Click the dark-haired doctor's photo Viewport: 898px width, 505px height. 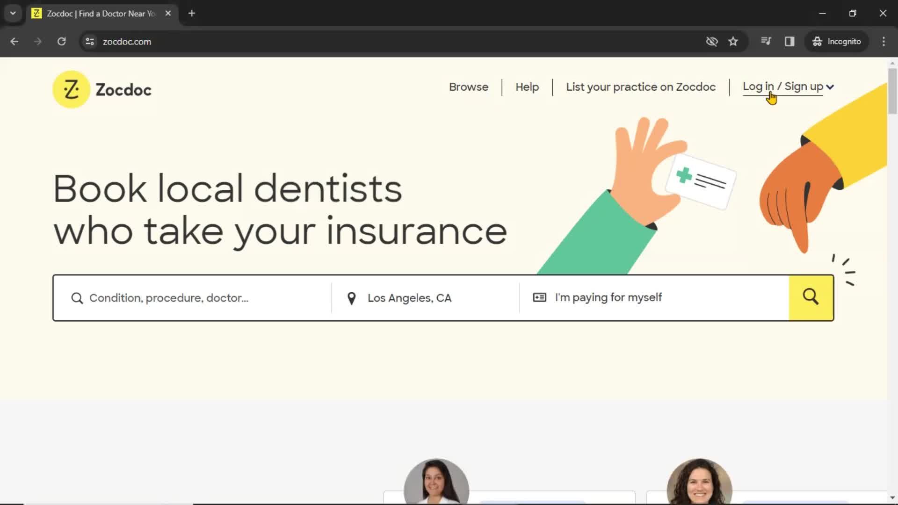(x=436, y=481)
